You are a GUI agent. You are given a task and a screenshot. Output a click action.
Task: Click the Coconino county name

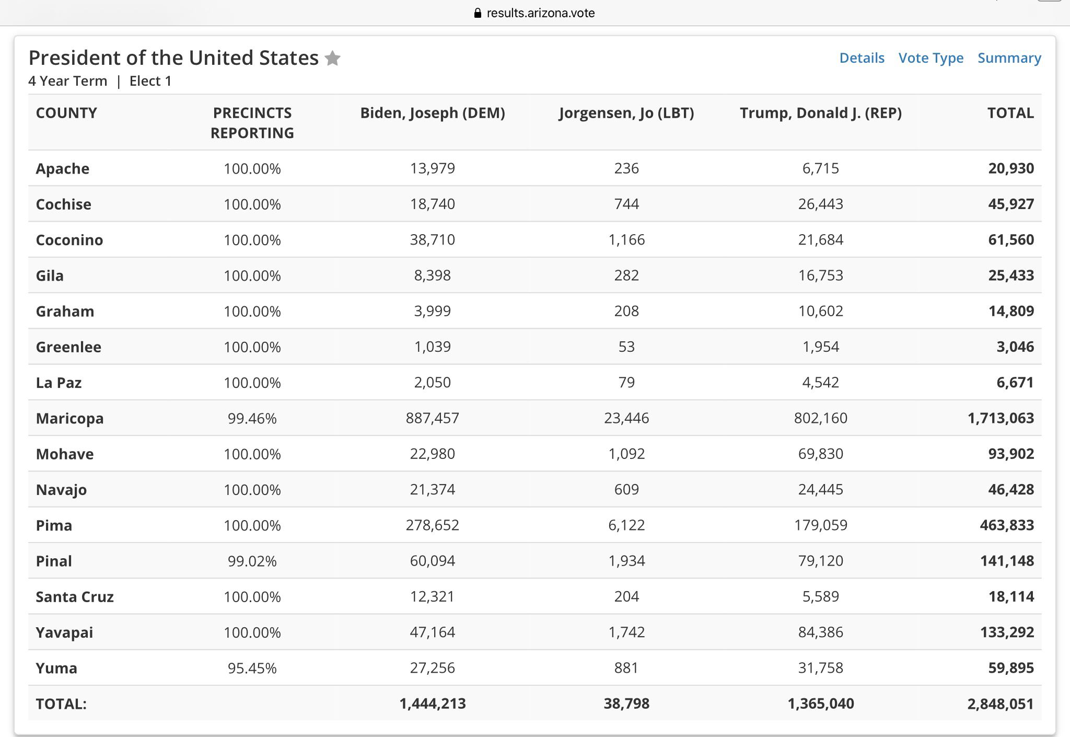(69, 240)
